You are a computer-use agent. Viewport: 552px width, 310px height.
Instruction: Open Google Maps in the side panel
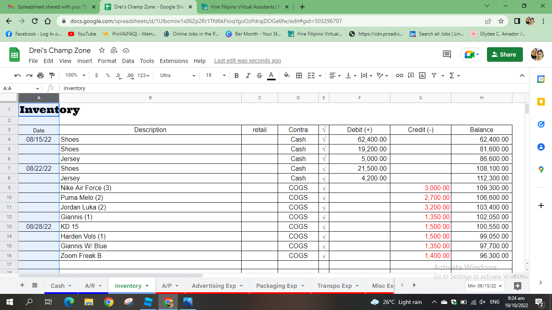point(541,170)
